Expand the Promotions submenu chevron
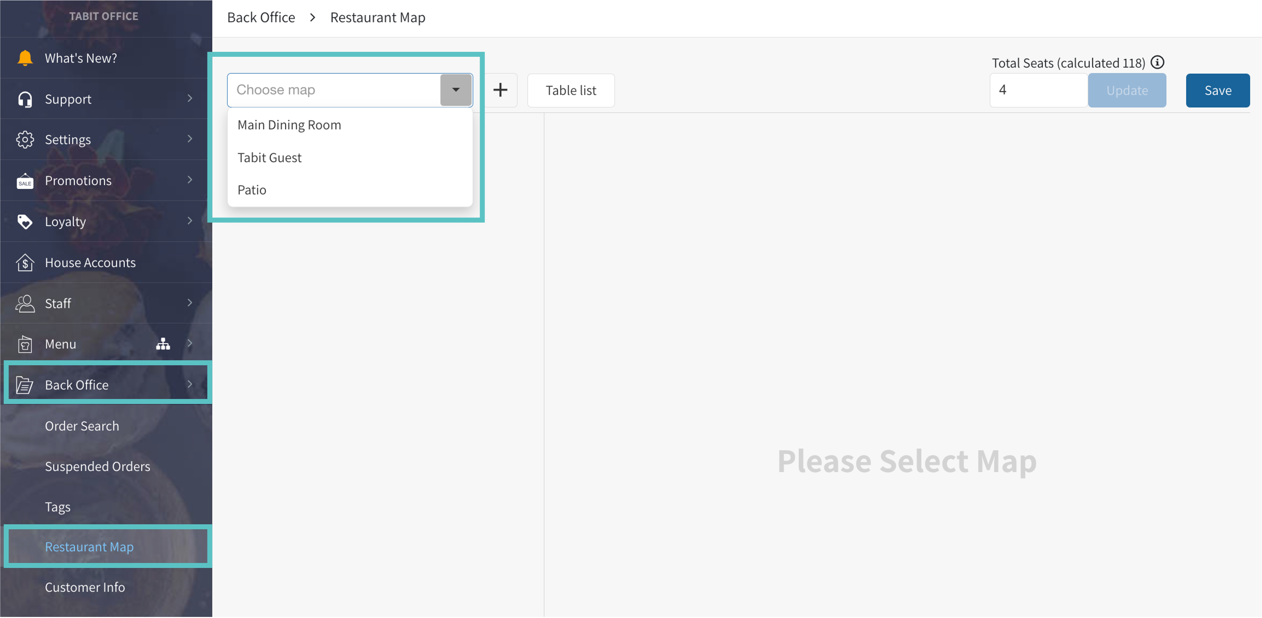Image resolution: width=1262 pixels, height=618 pixels. (190, 180)
